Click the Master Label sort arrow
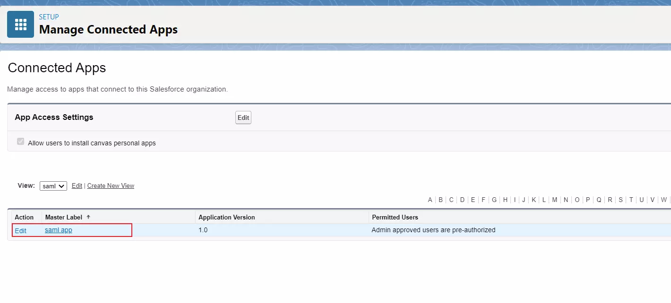Image resolution: width=671 pixels, height=303 pixels. (88, 217)
